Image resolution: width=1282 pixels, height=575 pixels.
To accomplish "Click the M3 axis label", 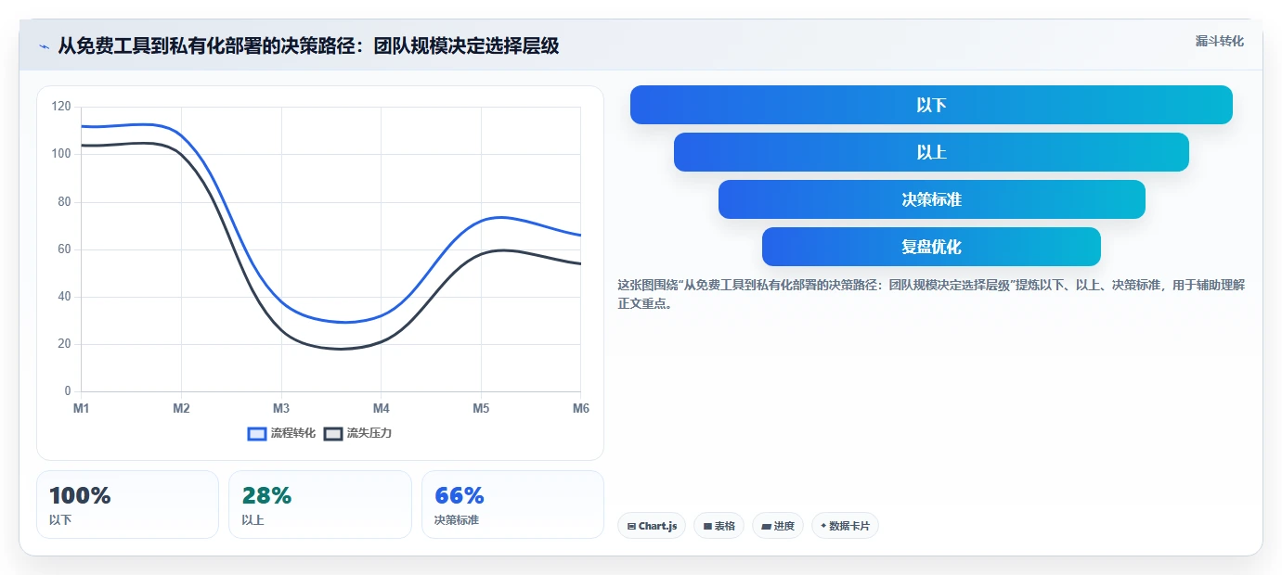I will click(x=281, y=409).
